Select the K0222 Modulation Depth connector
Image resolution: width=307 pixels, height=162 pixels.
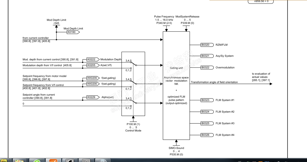pyautogui.click(x=93, y=59)
